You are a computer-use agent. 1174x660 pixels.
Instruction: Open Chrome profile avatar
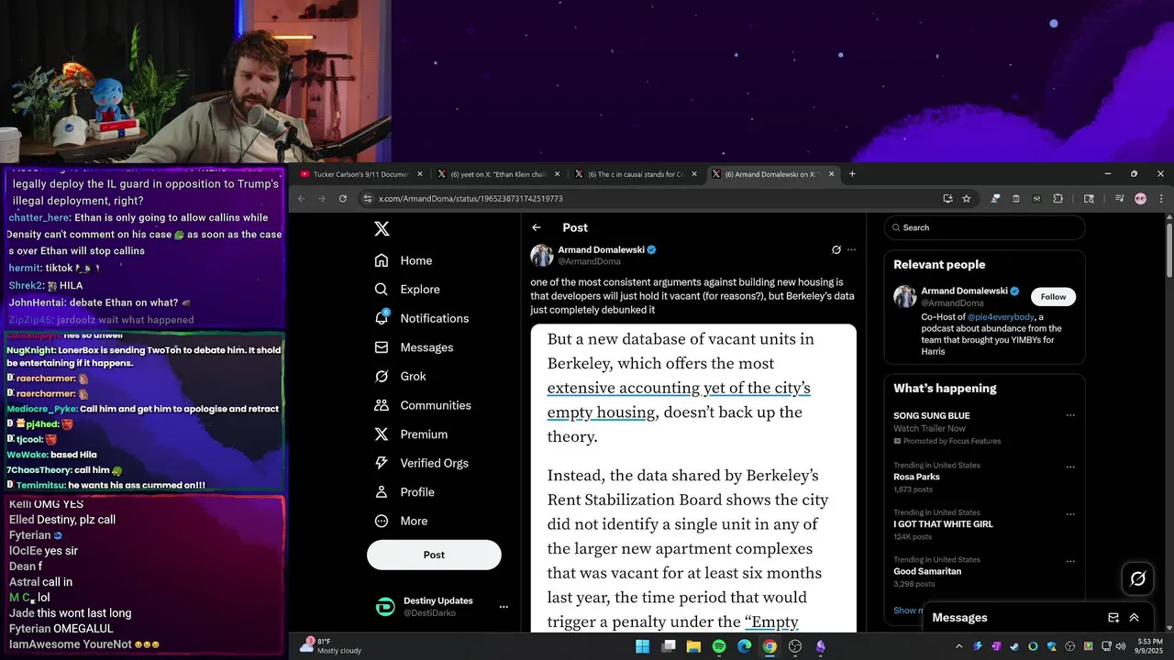coord(1141,198)
